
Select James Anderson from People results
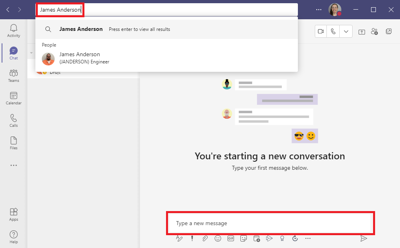(80, 59)
